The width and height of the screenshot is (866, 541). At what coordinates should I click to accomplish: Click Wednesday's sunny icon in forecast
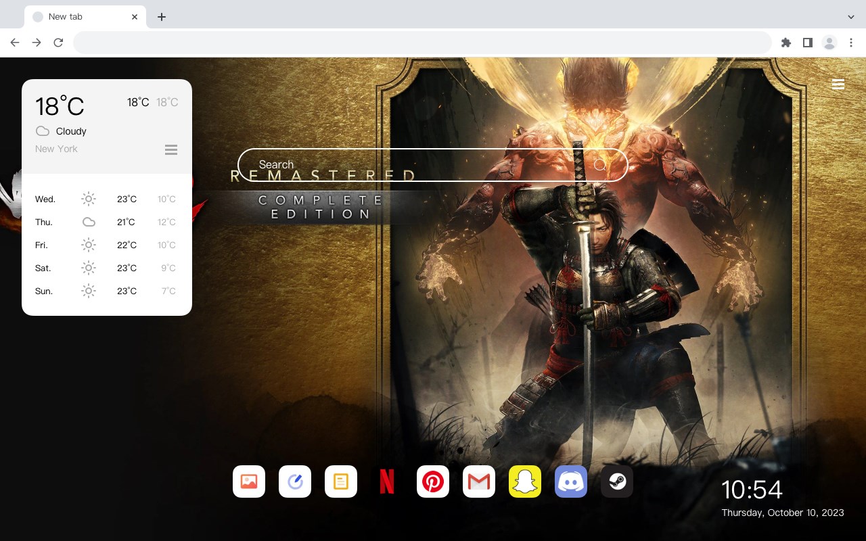[x=89, y=199]
